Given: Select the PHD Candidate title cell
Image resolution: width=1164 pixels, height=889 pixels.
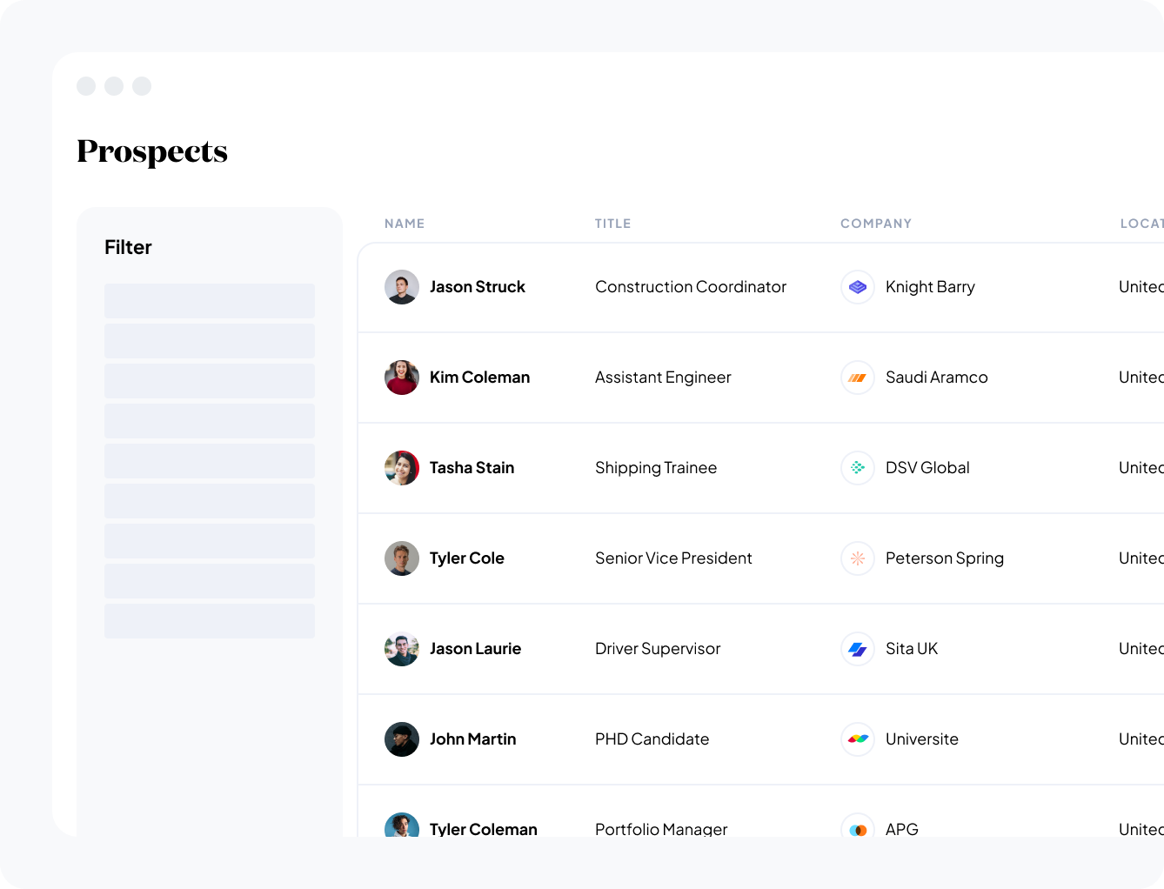Looking at the screenshot, I should pos(652,739).
